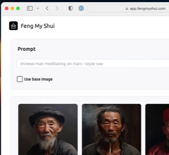The width and height of the screenshot is (169, 155).
Task: Maximize the window with green button
Action: click(x=18, y=8)
